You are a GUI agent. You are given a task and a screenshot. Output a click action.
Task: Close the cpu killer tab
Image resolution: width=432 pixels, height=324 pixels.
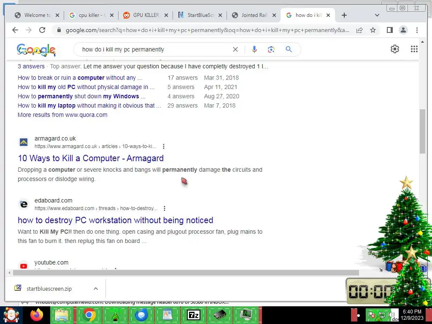pos(111,15)
